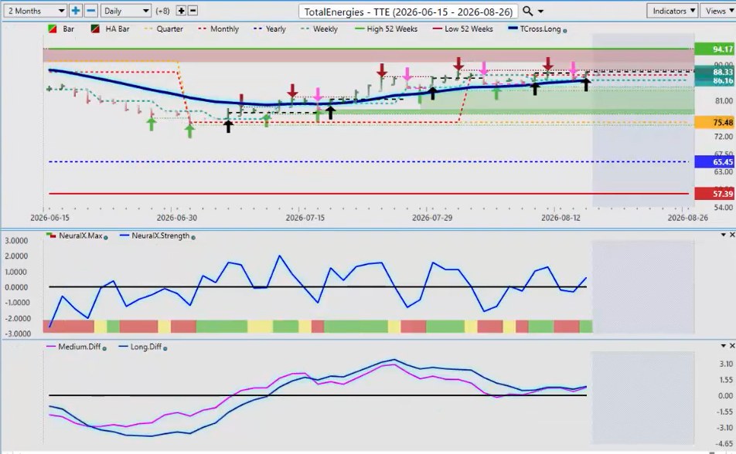
Task: Open the 2 Months range dropdown
Action: 36,11
